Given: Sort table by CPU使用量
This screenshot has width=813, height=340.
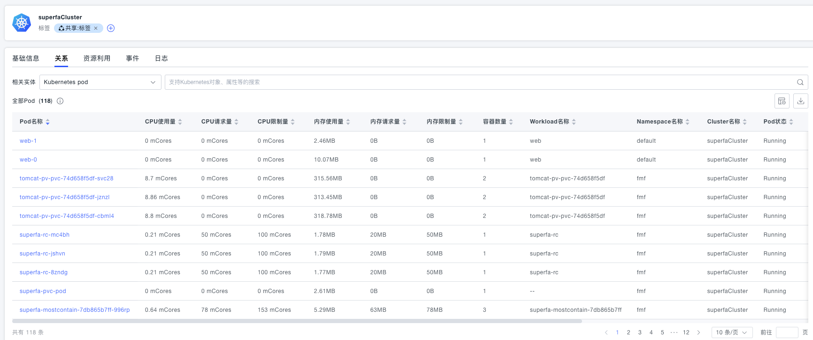Looking at the screenshot, I should (180, 122).
